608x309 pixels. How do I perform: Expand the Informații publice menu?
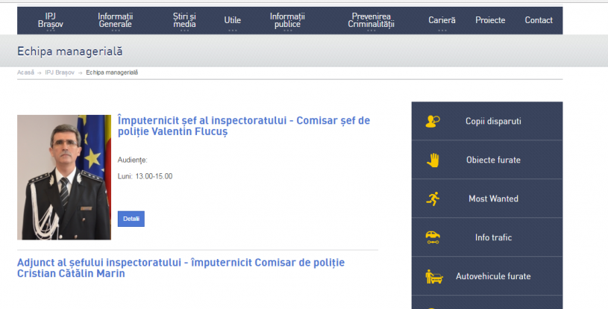pyautogui.click(x=286, y=20)
